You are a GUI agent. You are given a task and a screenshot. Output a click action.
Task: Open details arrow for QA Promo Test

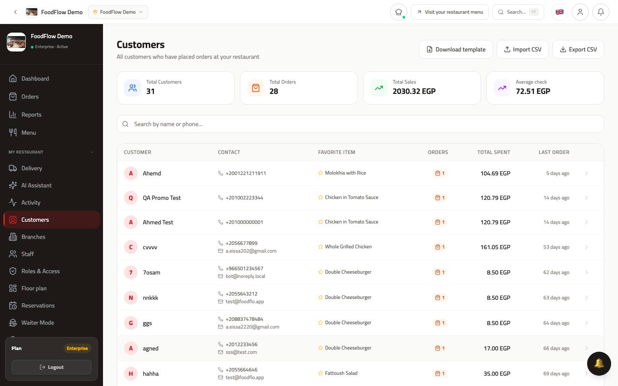(586, 198)
